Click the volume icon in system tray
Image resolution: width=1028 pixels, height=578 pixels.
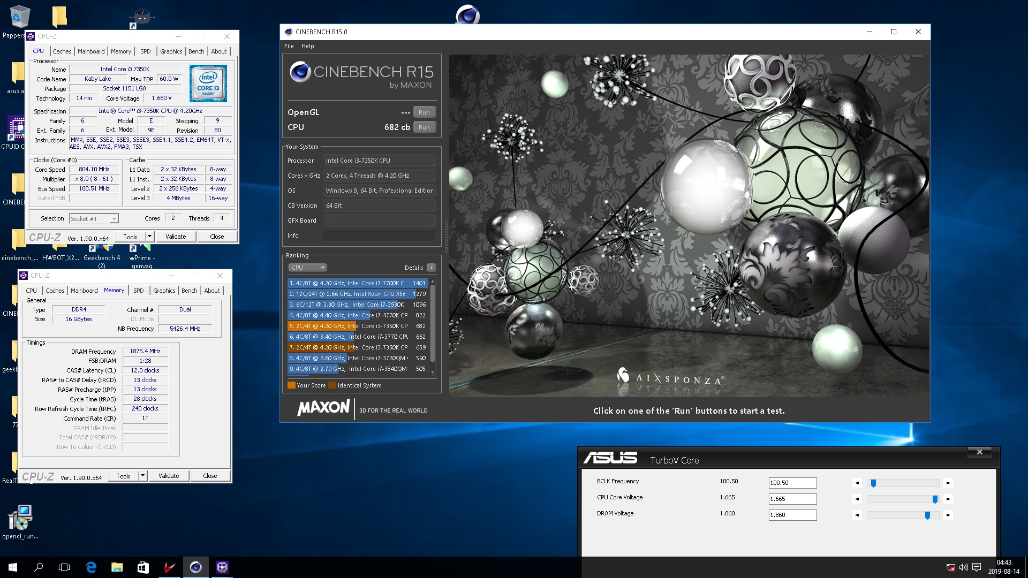(x=964, y=567)
